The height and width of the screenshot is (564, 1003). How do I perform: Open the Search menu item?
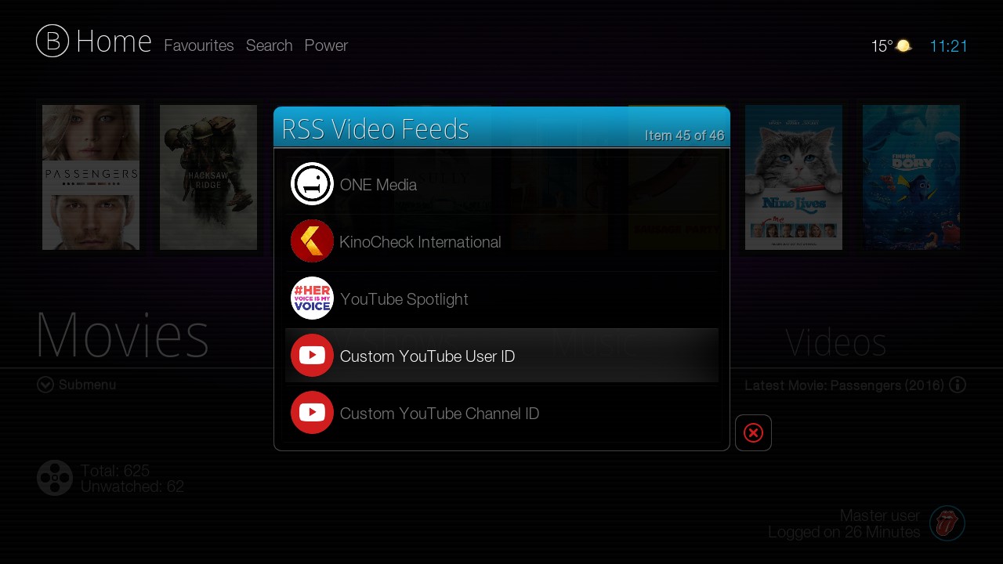pos(269,45)
